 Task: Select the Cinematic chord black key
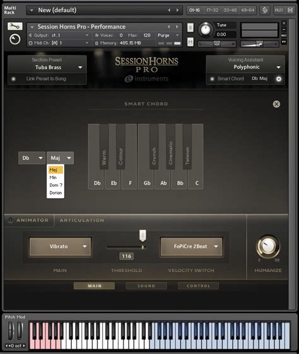point(170,147)
